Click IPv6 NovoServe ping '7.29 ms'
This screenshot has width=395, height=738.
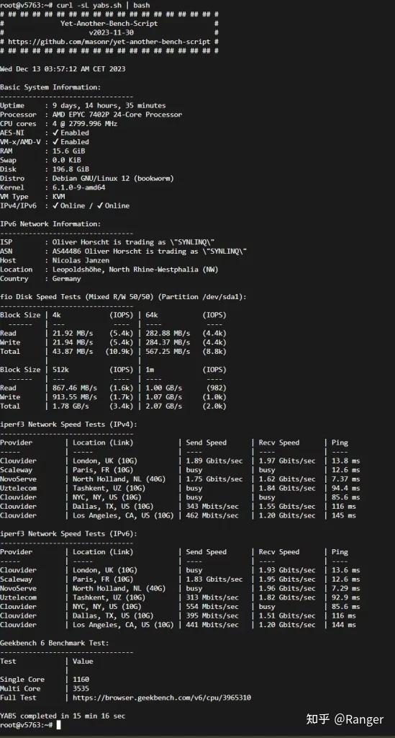pos(345,588)
